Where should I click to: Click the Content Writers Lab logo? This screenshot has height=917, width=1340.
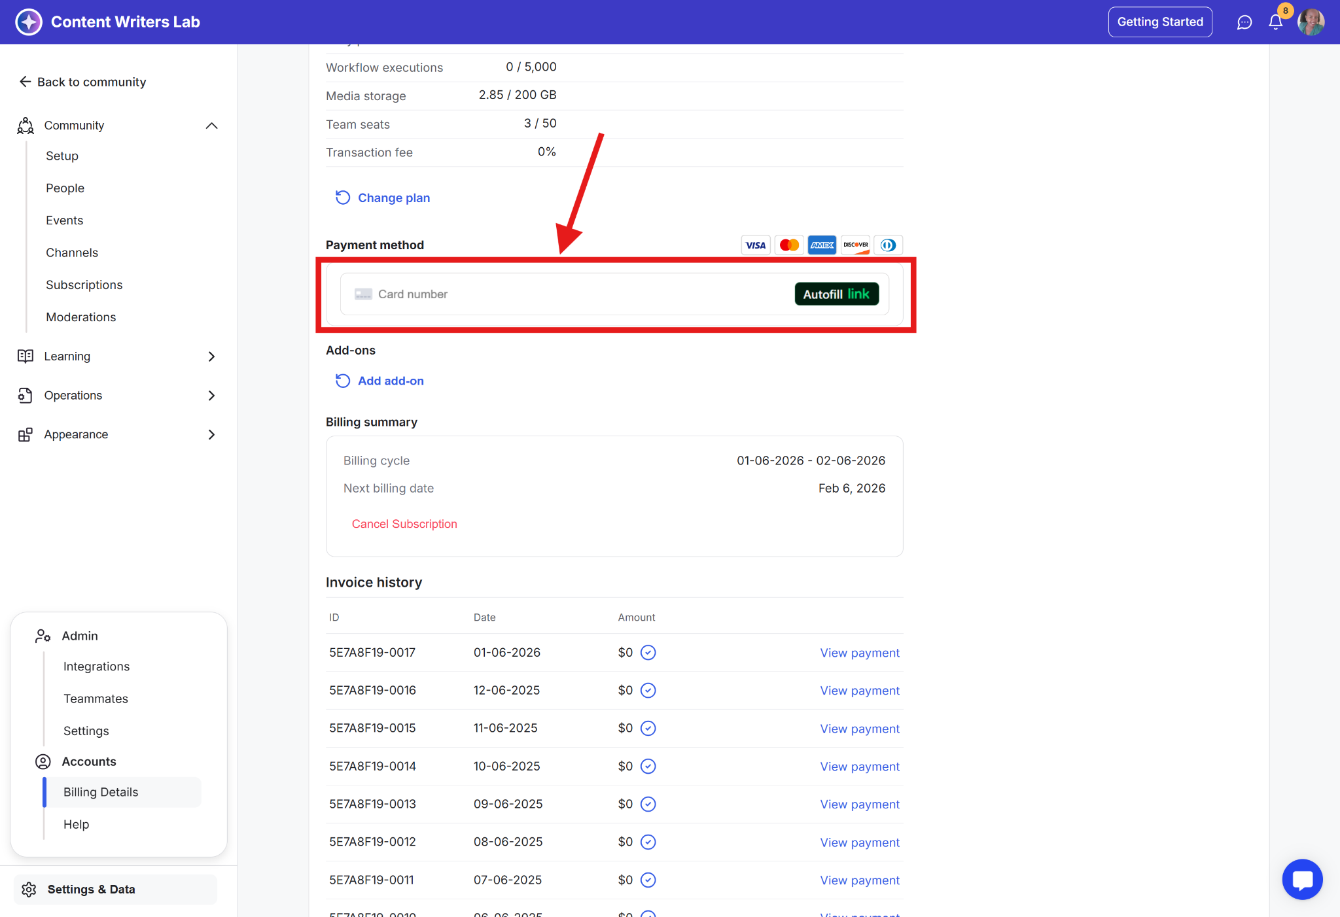(x=29, y=22)
